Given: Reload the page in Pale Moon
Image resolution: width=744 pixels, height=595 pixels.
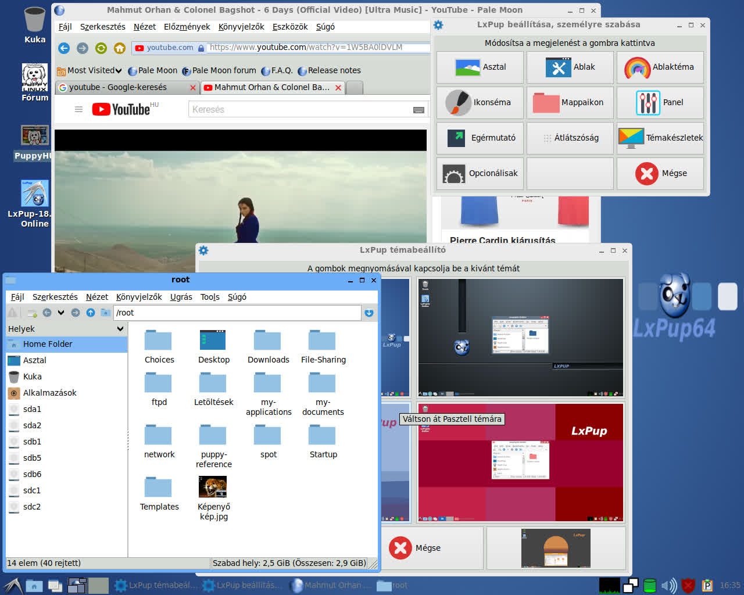Looking at the screenshot, I should coord(101,48).
